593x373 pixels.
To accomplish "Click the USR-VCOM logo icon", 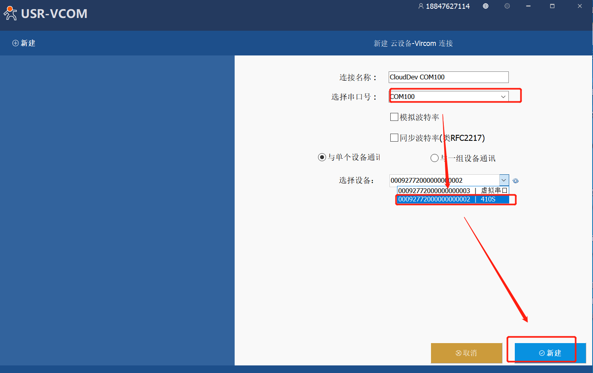I will (10, 13).
